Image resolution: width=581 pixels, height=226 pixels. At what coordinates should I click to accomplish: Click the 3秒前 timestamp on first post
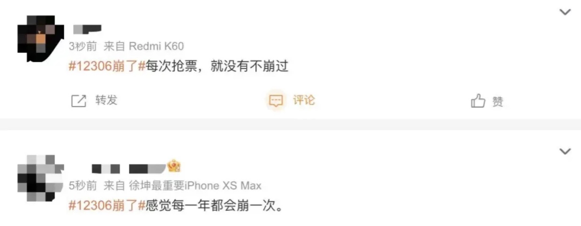click(x=83, y=46)
